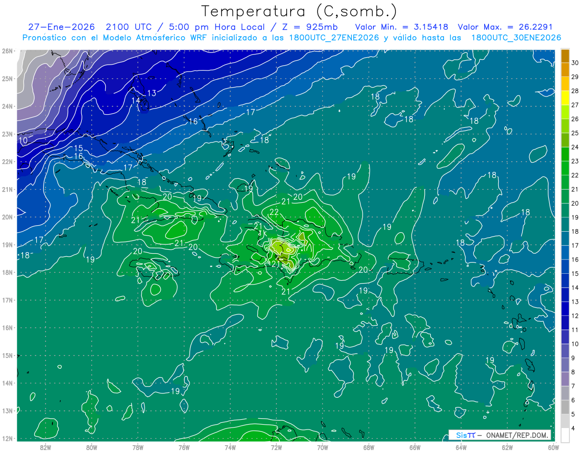Click the "60W" longitude axis label

click(554, 447)
